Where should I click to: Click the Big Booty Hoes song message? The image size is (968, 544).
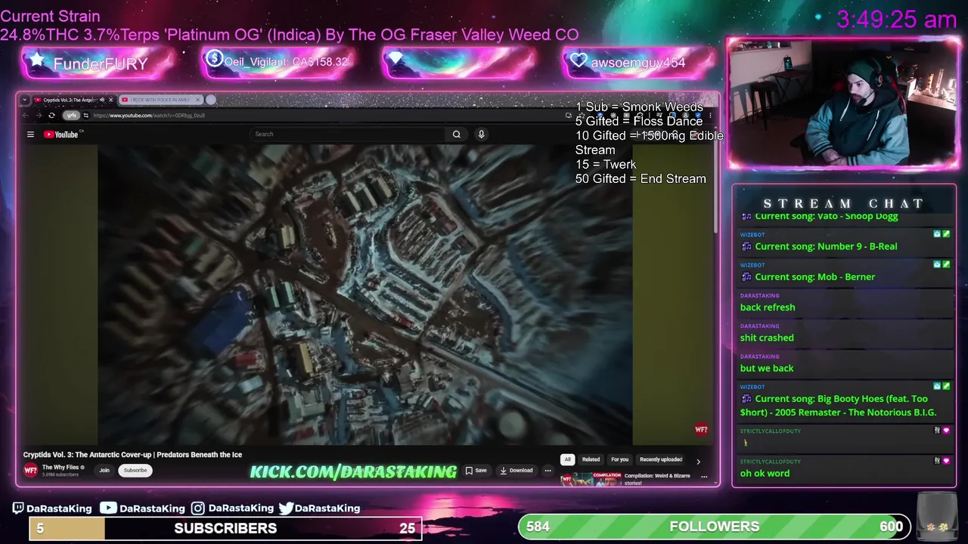(x=838, y=405)
